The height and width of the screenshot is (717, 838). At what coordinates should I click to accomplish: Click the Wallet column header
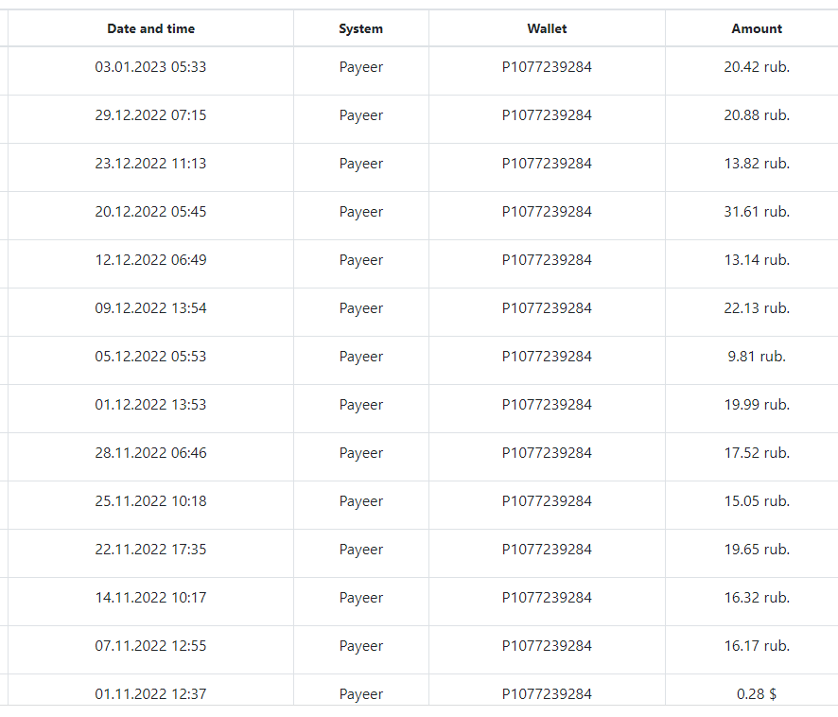547,28
